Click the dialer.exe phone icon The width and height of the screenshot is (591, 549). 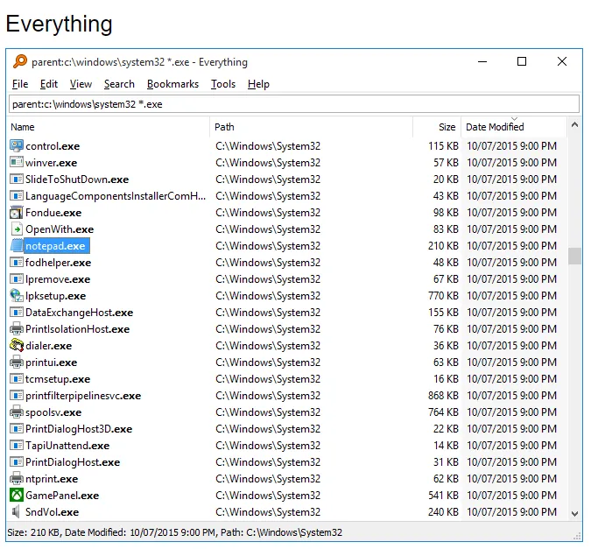(17, 345)
